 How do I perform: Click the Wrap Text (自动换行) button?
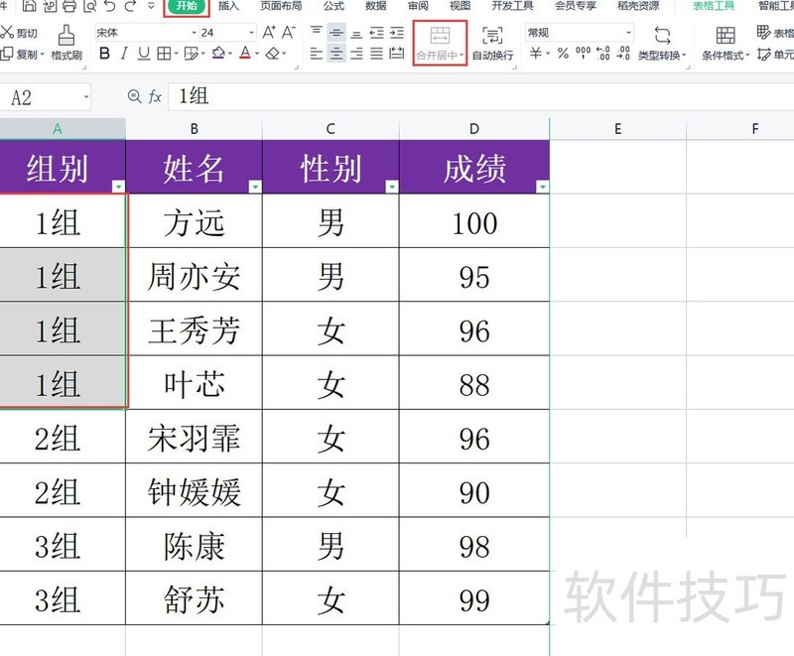pyautogui.click(x=492, y=44)
